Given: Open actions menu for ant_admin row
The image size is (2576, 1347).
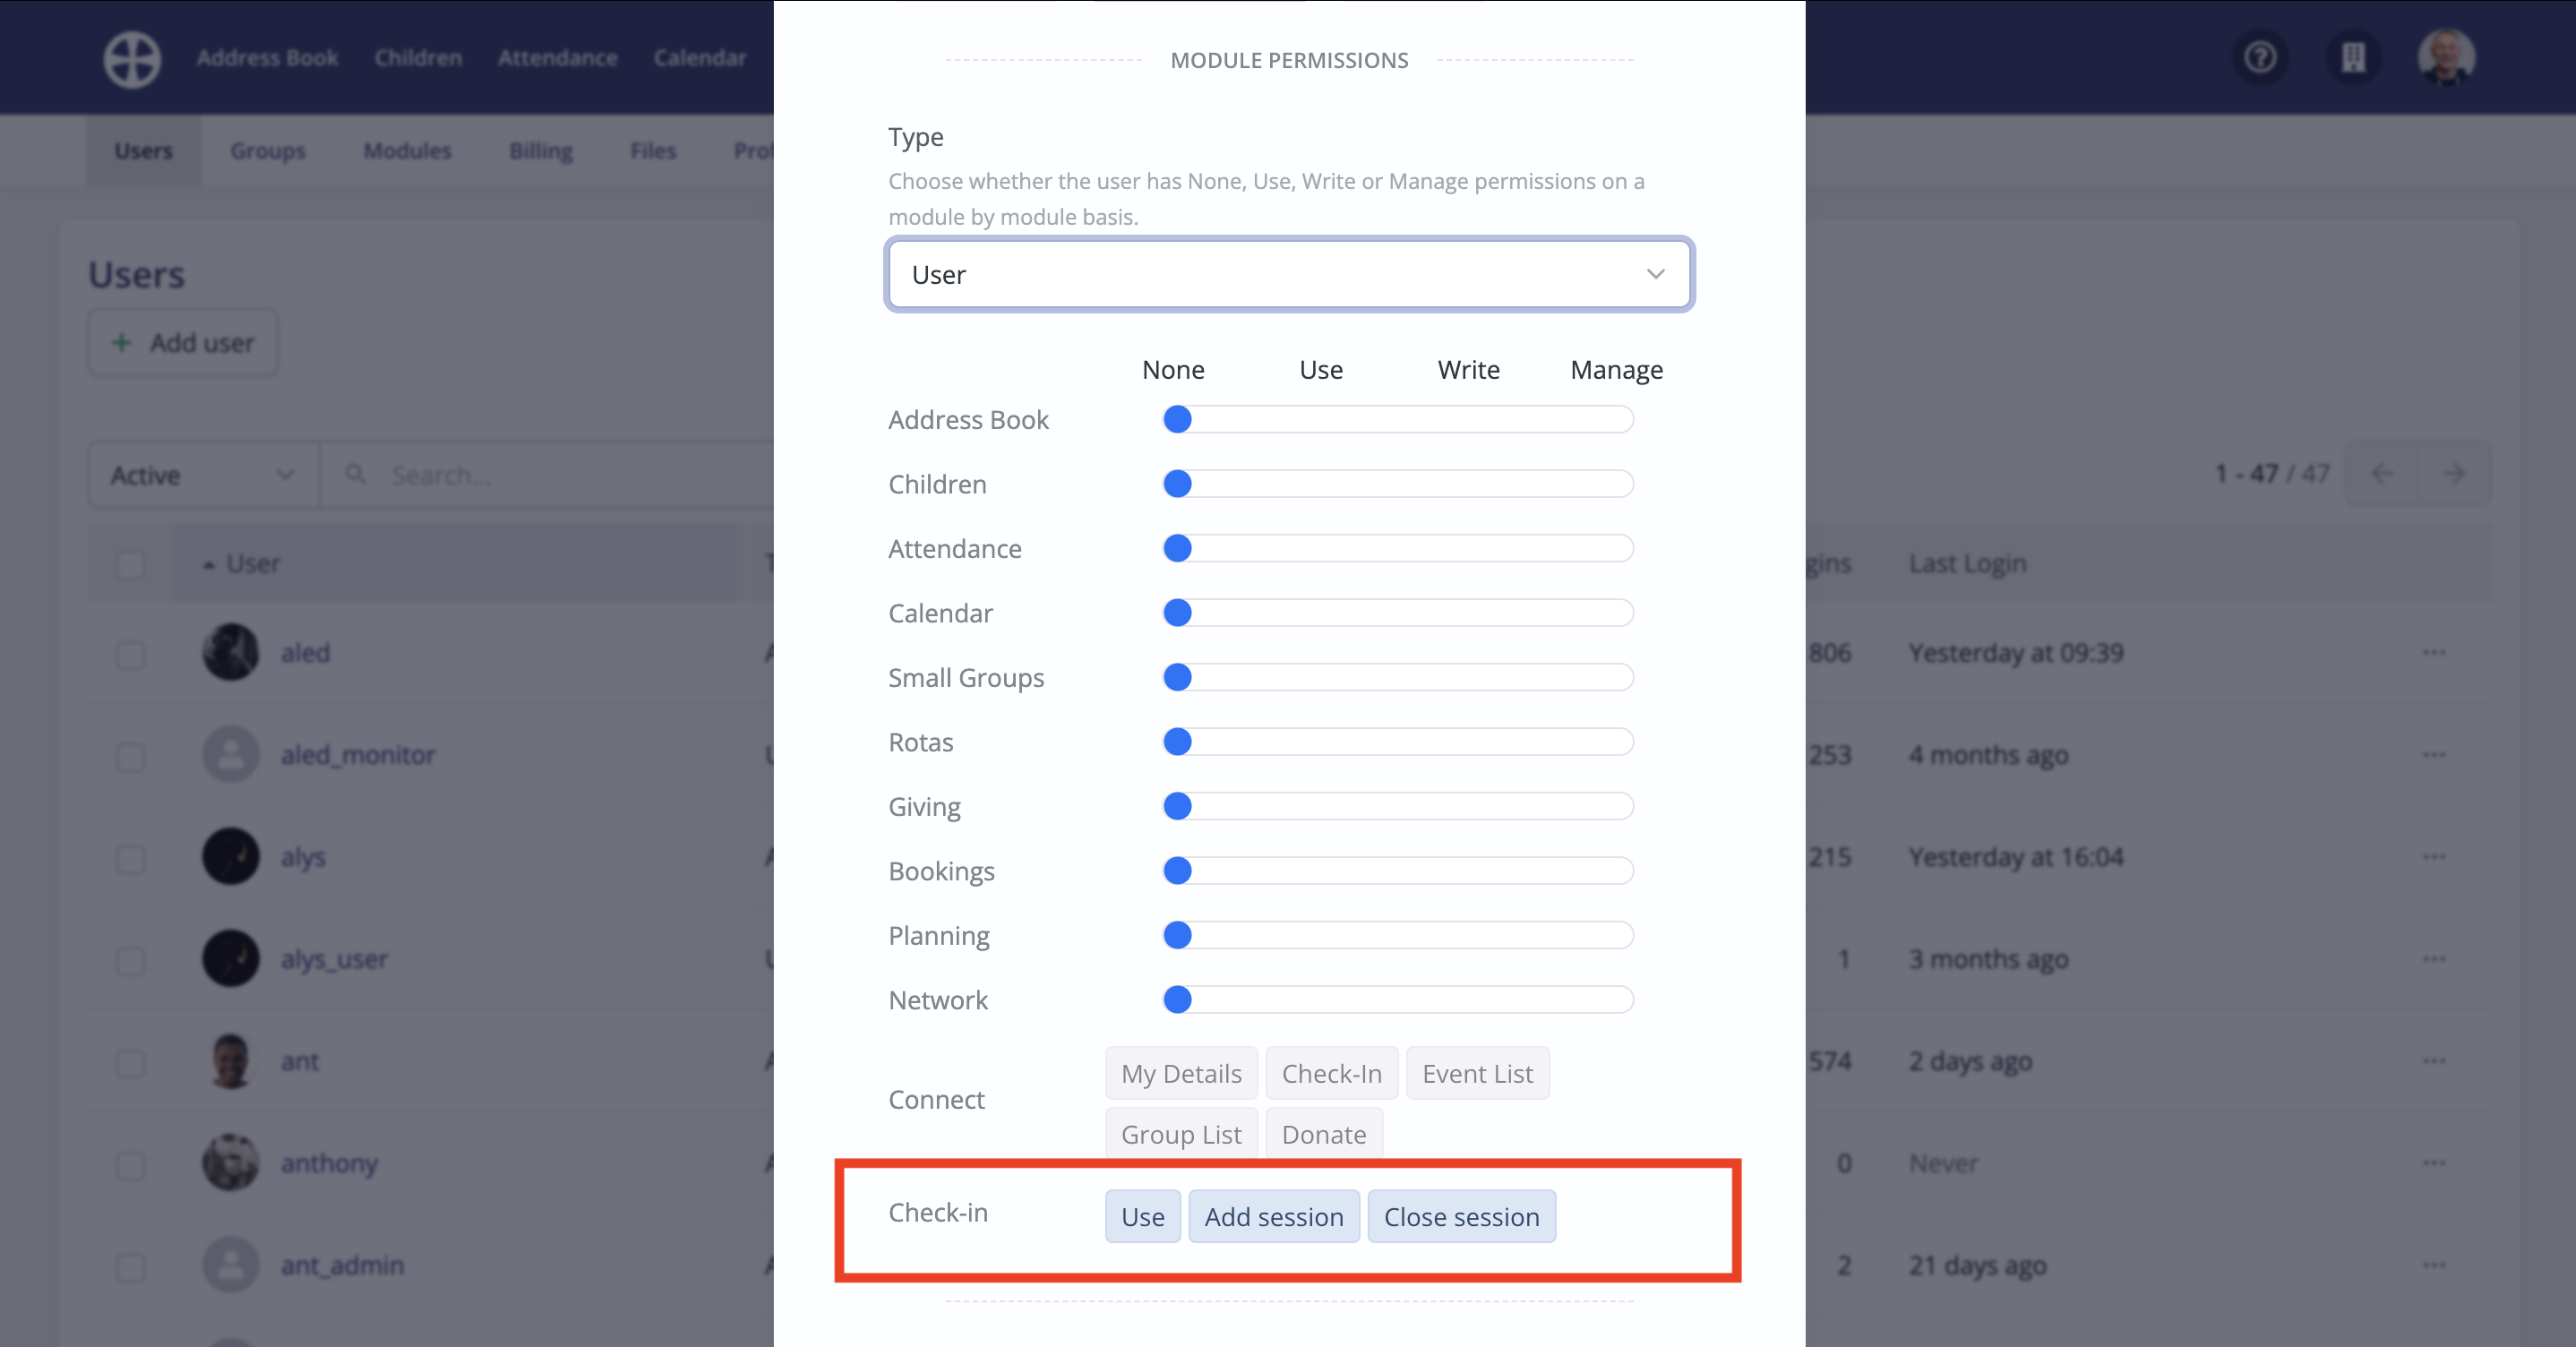Looking at the screenshot, I should pos(2434,1265).
